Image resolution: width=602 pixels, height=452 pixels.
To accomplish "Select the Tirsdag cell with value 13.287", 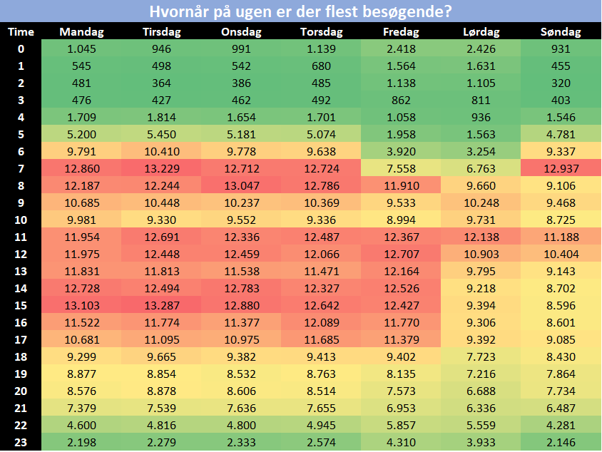I will (162, 305).
